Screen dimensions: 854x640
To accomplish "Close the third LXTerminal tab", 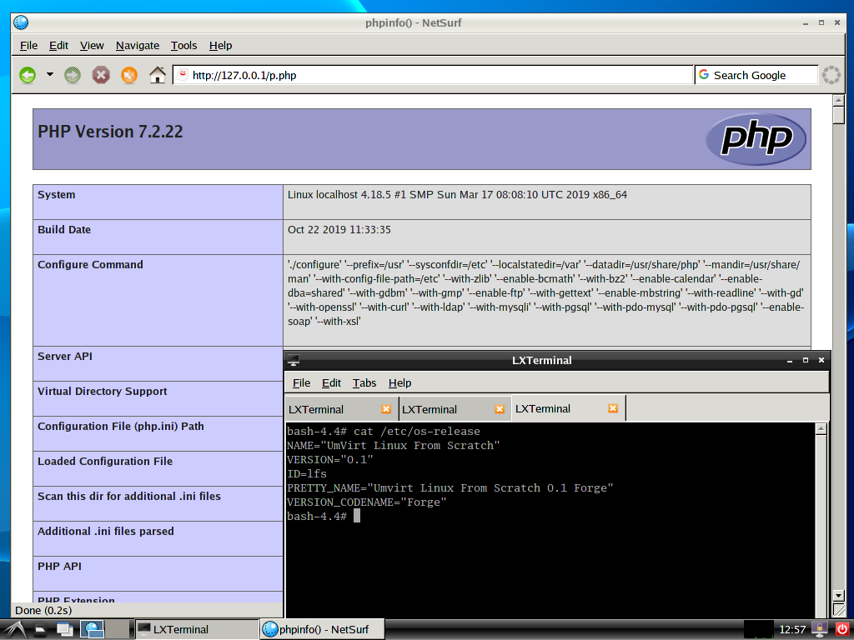I will pos(613,408).
